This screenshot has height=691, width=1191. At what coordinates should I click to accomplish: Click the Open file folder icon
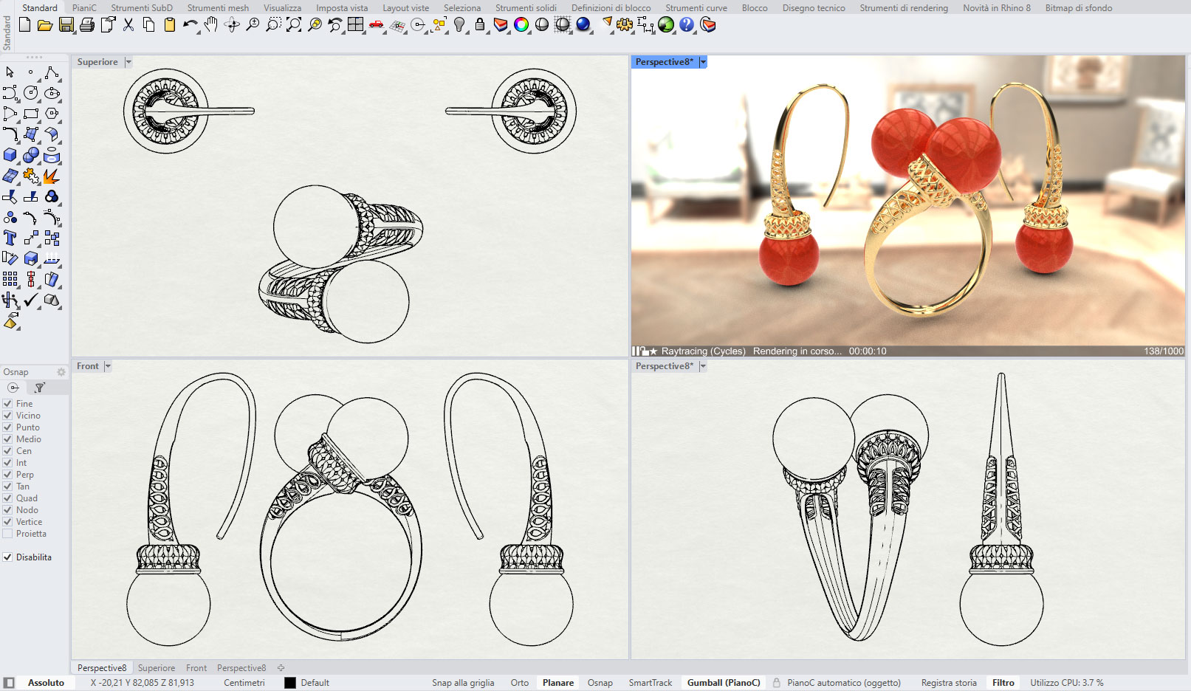tap(45, 25)
